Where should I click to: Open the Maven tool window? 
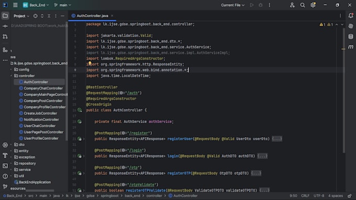[351, 47]
